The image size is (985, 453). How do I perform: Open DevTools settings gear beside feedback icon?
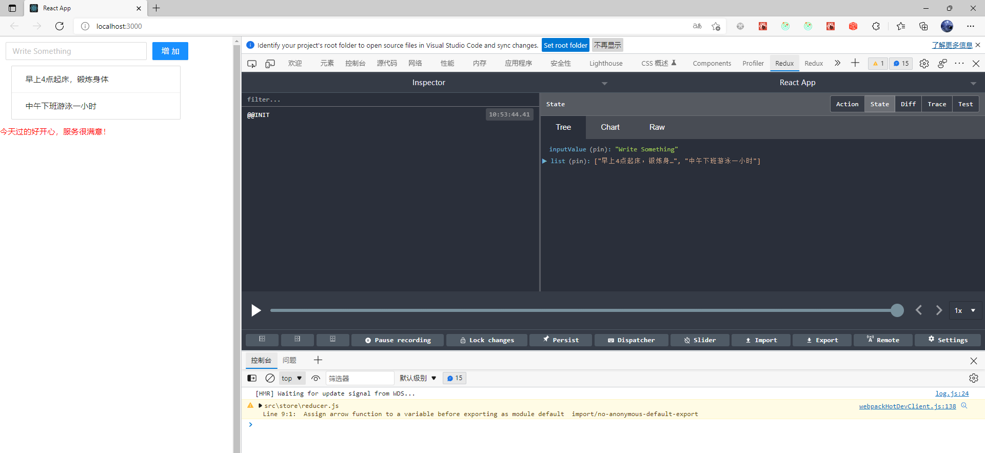[x=924, y=64]
